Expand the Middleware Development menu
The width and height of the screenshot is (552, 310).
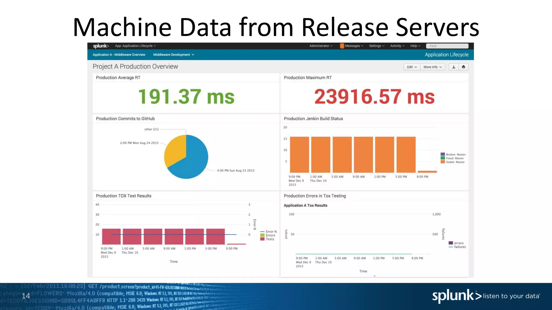click(x=174, y=55)
